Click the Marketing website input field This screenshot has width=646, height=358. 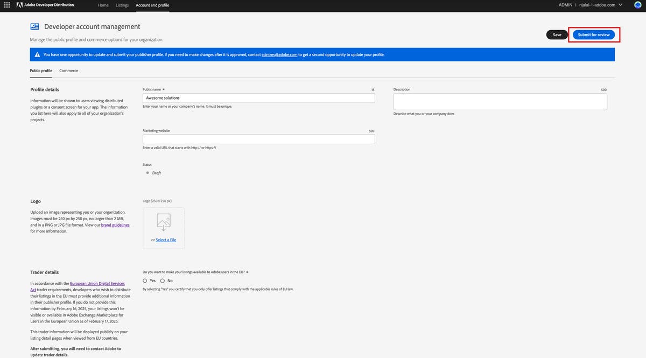point(258,139)
